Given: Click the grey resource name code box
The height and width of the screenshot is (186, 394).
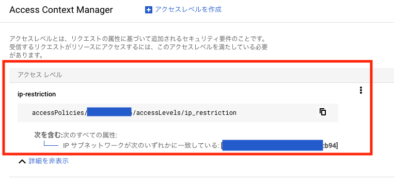Looking at the screenshot, I should (178, 112).
